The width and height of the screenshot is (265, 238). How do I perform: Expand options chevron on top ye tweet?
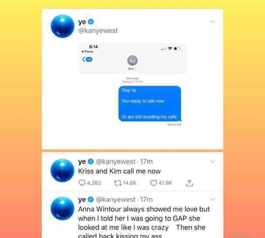212,22
